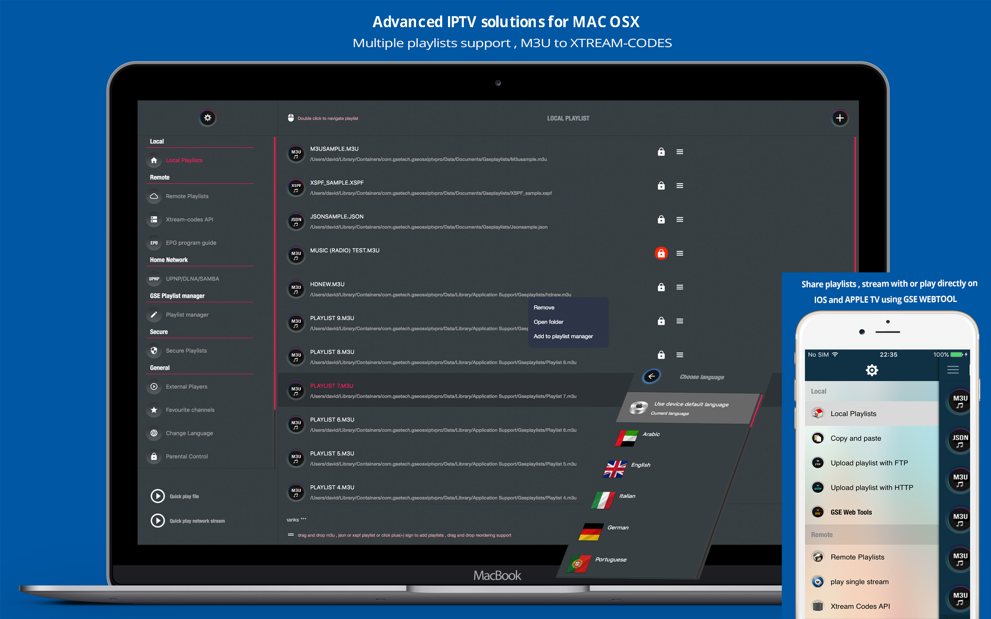
Task: Click the Secure Playlists lock icon
Action: (x=153, y=351)
